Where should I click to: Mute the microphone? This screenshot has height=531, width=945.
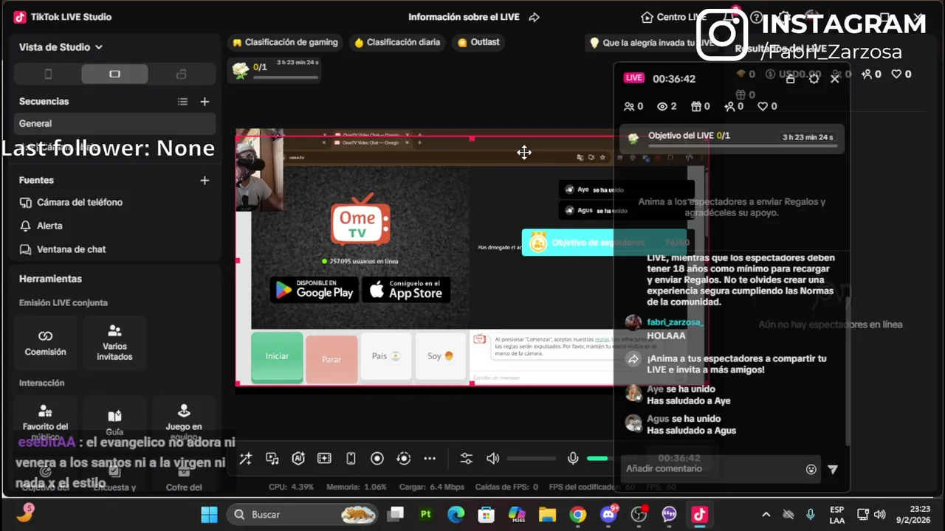click(572, 459)
